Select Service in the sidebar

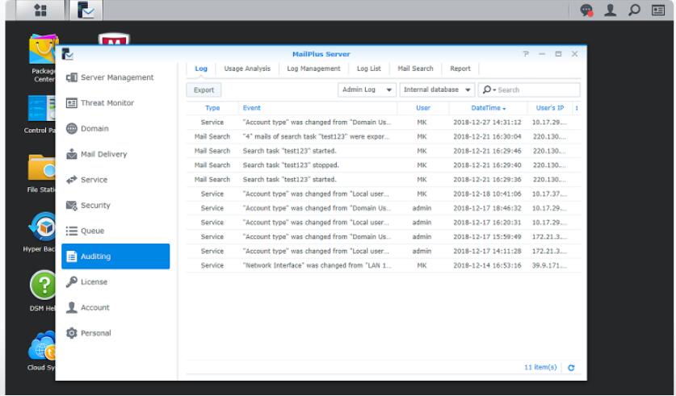(115, 180)
